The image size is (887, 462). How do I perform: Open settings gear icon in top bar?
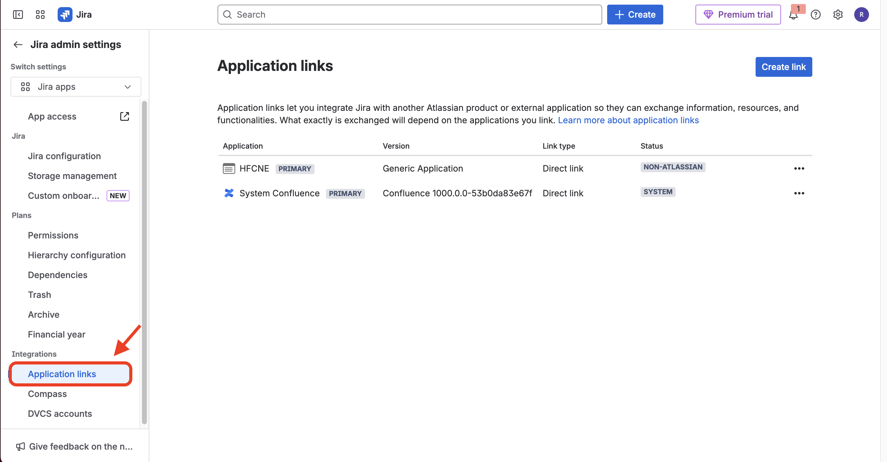tap(838, 15)
